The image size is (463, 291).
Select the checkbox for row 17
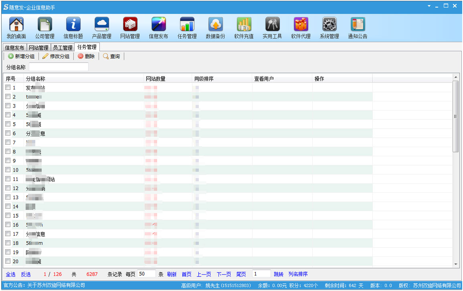8,234
